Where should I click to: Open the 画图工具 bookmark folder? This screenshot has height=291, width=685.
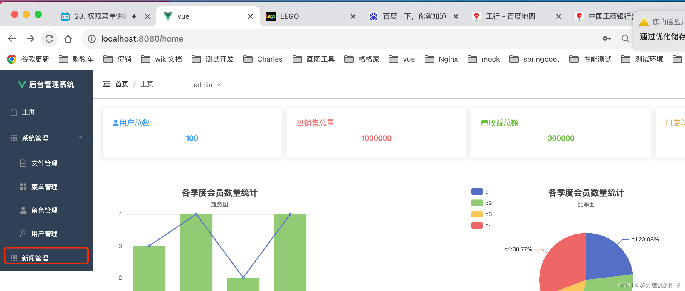pos(314,59)
